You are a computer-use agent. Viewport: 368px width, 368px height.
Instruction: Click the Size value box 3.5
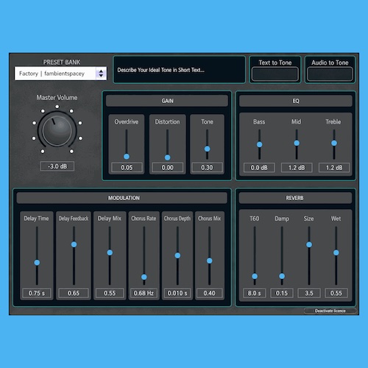coord(309,293)
